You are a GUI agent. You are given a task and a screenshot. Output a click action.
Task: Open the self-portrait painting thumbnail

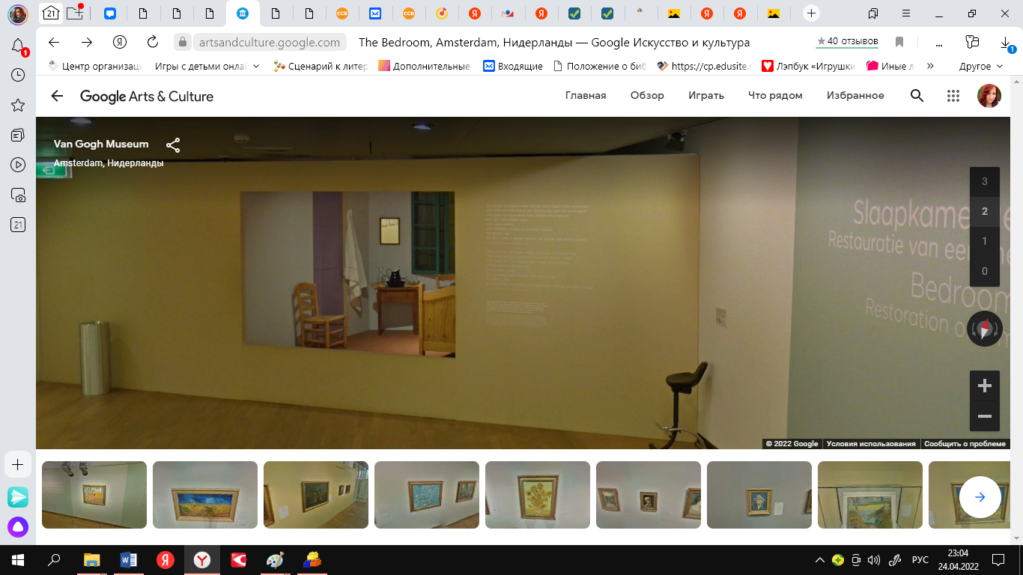759,495
